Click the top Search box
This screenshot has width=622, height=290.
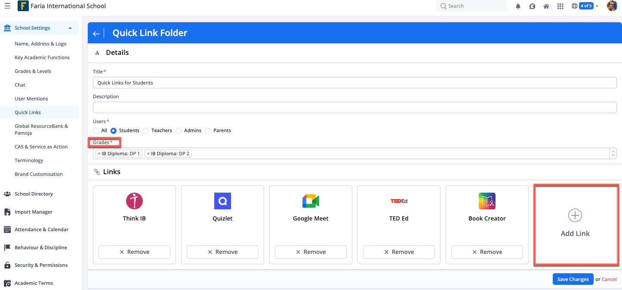pos(472,6)
